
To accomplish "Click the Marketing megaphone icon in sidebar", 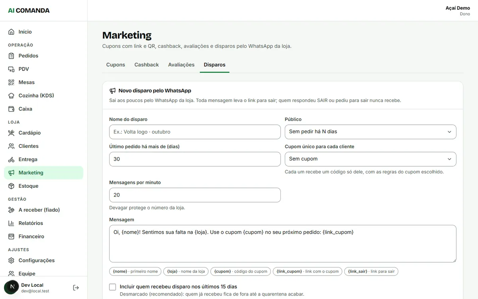I will [11, 173].
